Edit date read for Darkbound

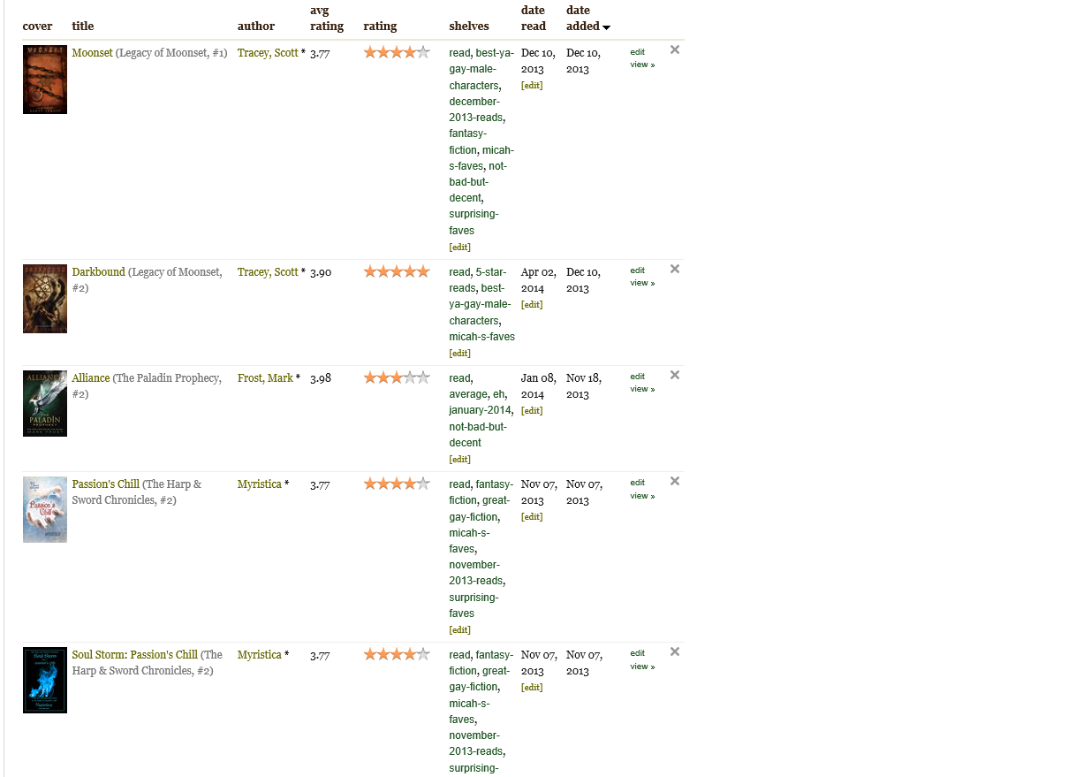pos(532,305)
